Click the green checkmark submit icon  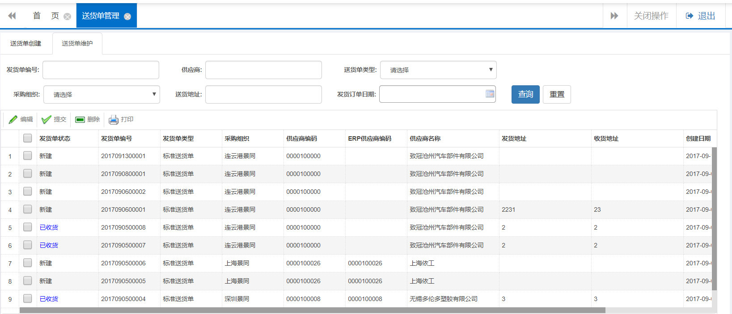pyautogui.click(x=46, y=120)
